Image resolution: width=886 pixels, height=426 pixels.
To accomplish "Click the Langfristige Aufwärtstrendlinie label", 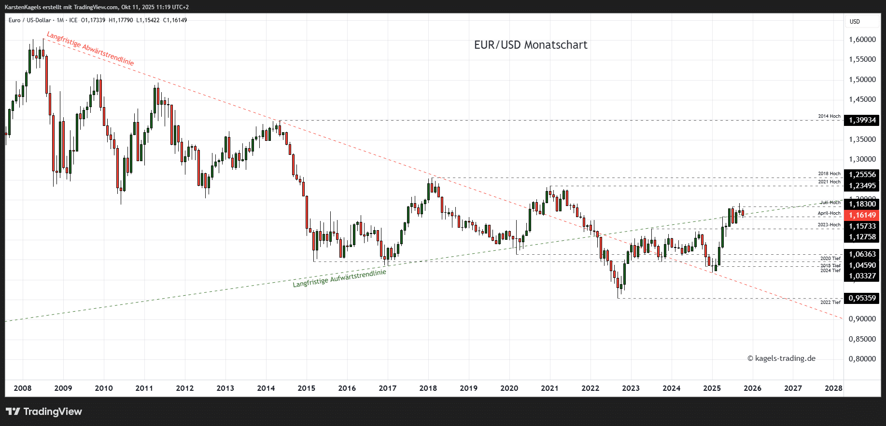I will click(x=339, y=278).
